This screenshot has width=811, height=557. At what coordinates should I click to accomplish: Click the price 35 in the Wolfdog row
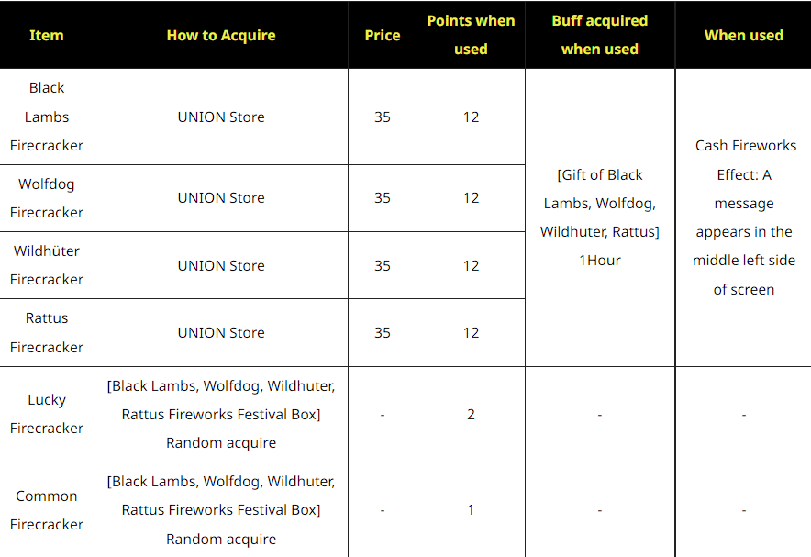tap(383, 198)
